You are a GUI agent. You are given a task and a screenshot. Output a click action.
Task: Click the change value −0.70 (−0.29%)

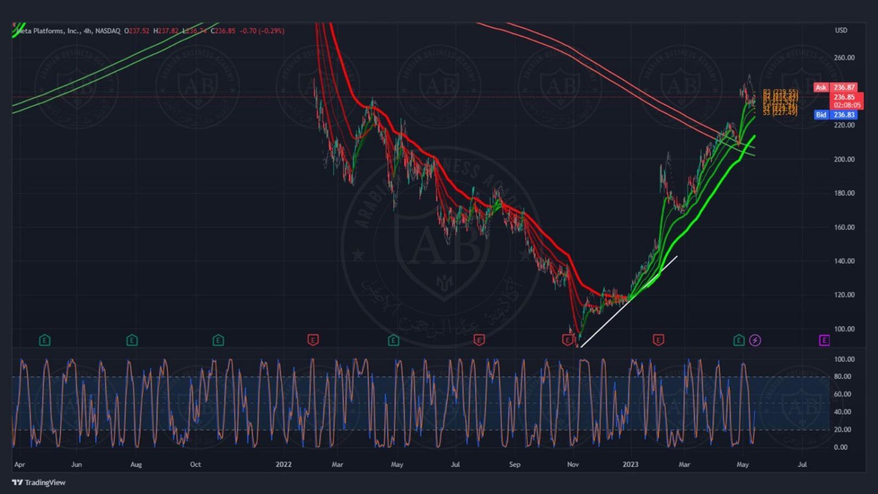point(262,31)
